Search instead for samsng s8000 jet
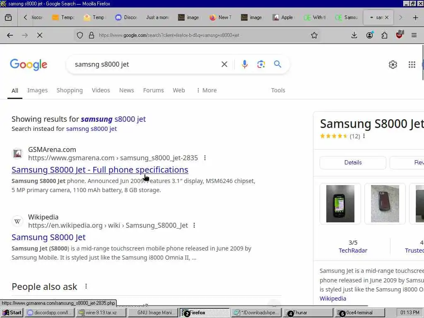This screenshot has height=318, width=424. [x=92, y=129]
